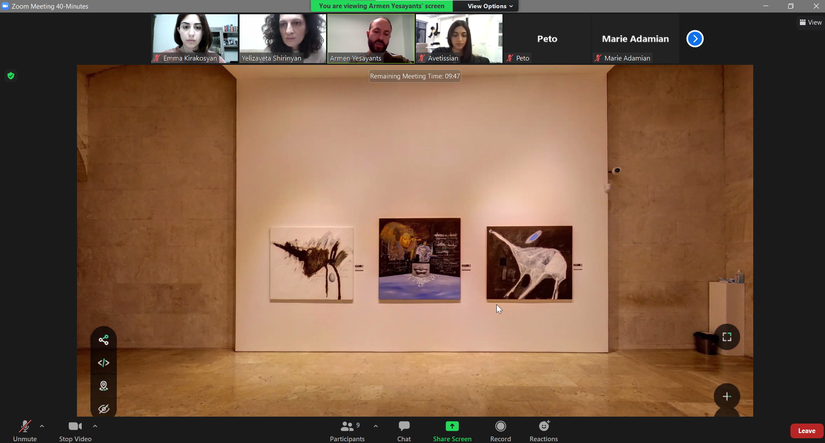Screen dimensions: 825x443
Task: Click the label plaque beside the left painting
Action: point(359,268)
